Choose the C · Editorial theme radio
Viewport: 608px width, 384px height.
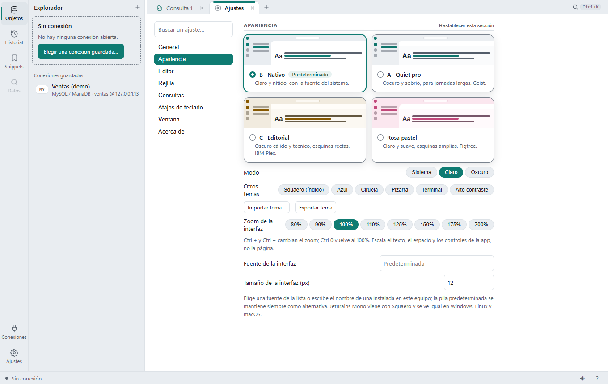pos(253,138)
